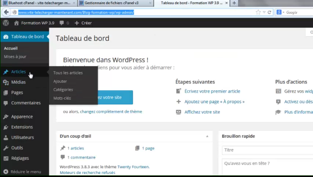Click the widgets grid icon under Plus d'actions
313x177 pixels.
[x=278, y=91]
